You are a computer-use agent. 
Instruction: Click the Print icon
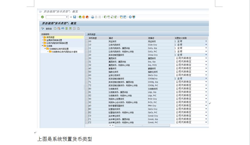tap(92, 17)
